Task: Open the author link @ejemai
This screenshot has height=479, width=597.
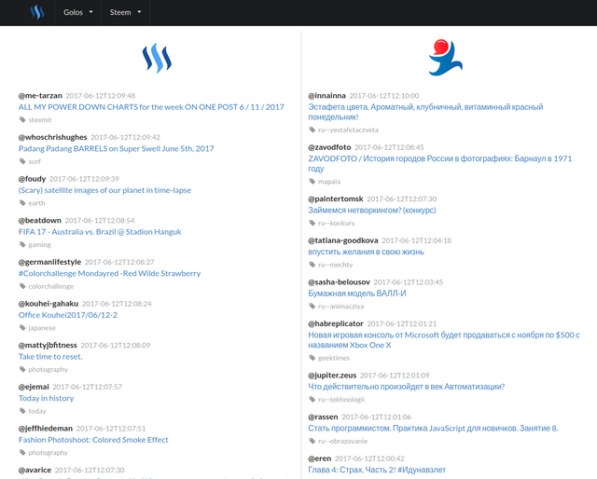Action: 34,387
